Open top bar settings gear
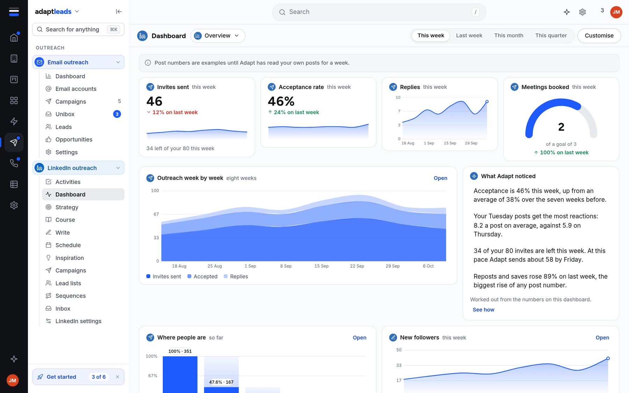629x393 pixels. 583,12
